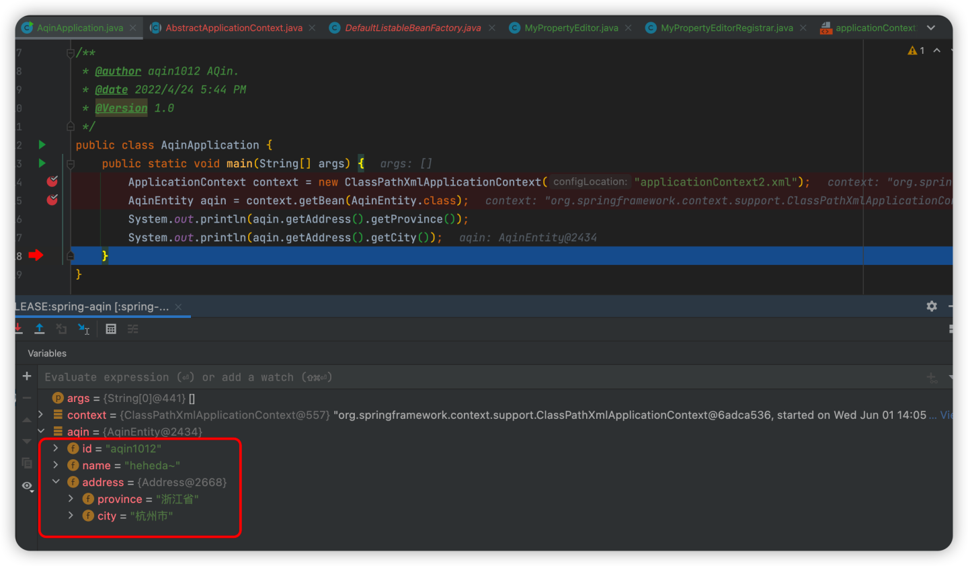Expand the name field node
Viewport: 968px width, 566px height.
tap(56, 465)
